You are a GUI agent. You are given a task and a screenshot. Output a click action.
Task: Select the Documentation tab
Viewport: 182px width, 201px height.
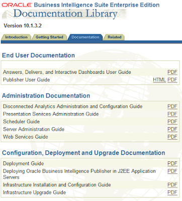[85, 37]
